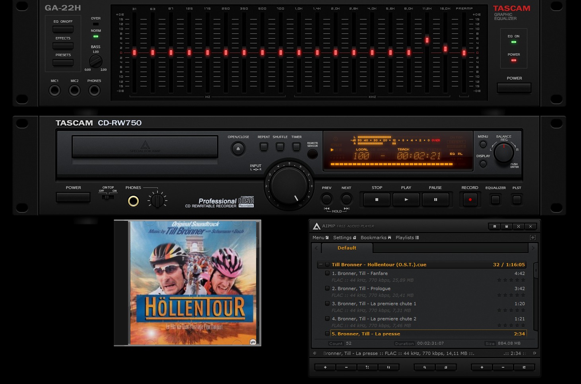The image size is (581, 384).
Task: Check the box for La premiere chute 2
Action: [327, 319]
